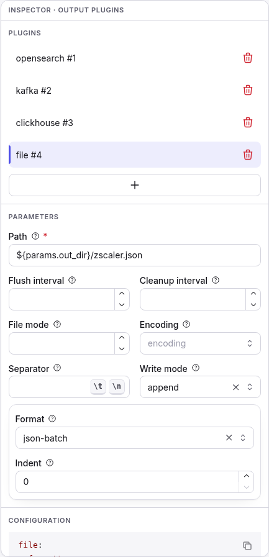Show help for Flush interval
The image size is (269, 557).
[x=72, y=280]
